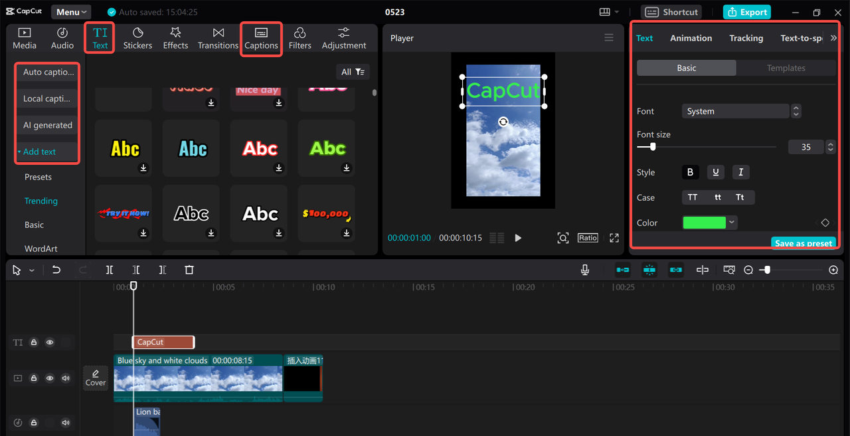Open the Font System dropdown
Image resolution: width=850 pixels, height=436 pixels.
[736, 111]
